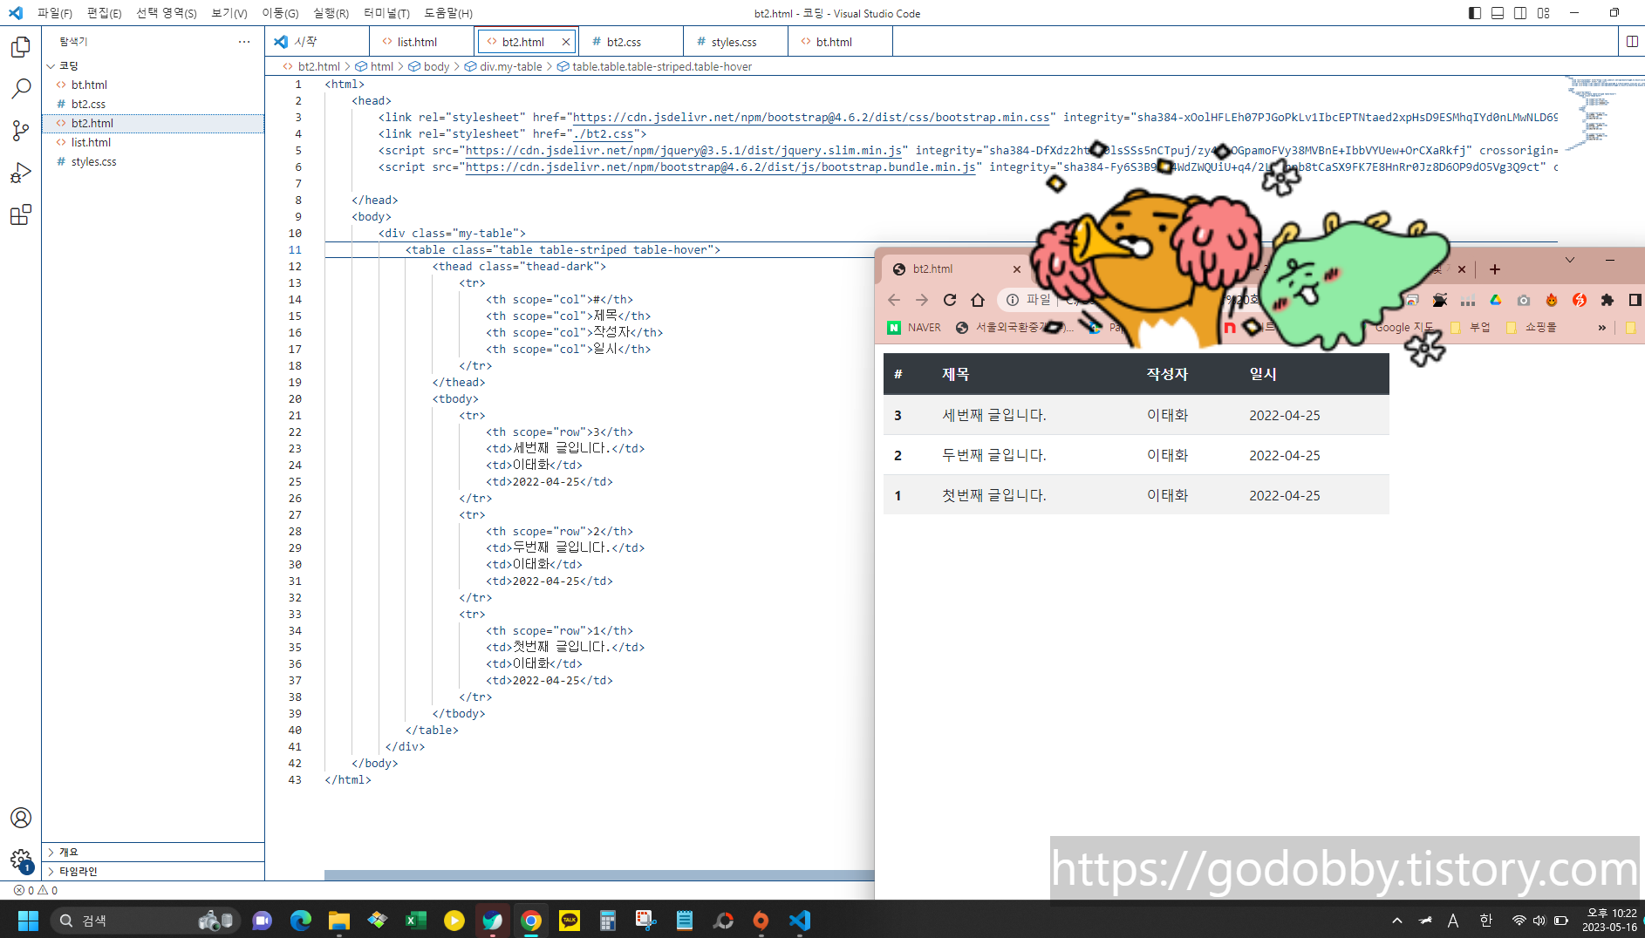Show hidden system tray icons
This screenshot has width=1645, height=938.
1397,921
